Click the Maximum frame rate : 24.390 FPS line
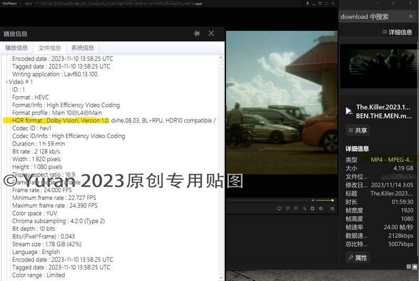The height and width of the screenshot is (281, 419). [55, 206]
